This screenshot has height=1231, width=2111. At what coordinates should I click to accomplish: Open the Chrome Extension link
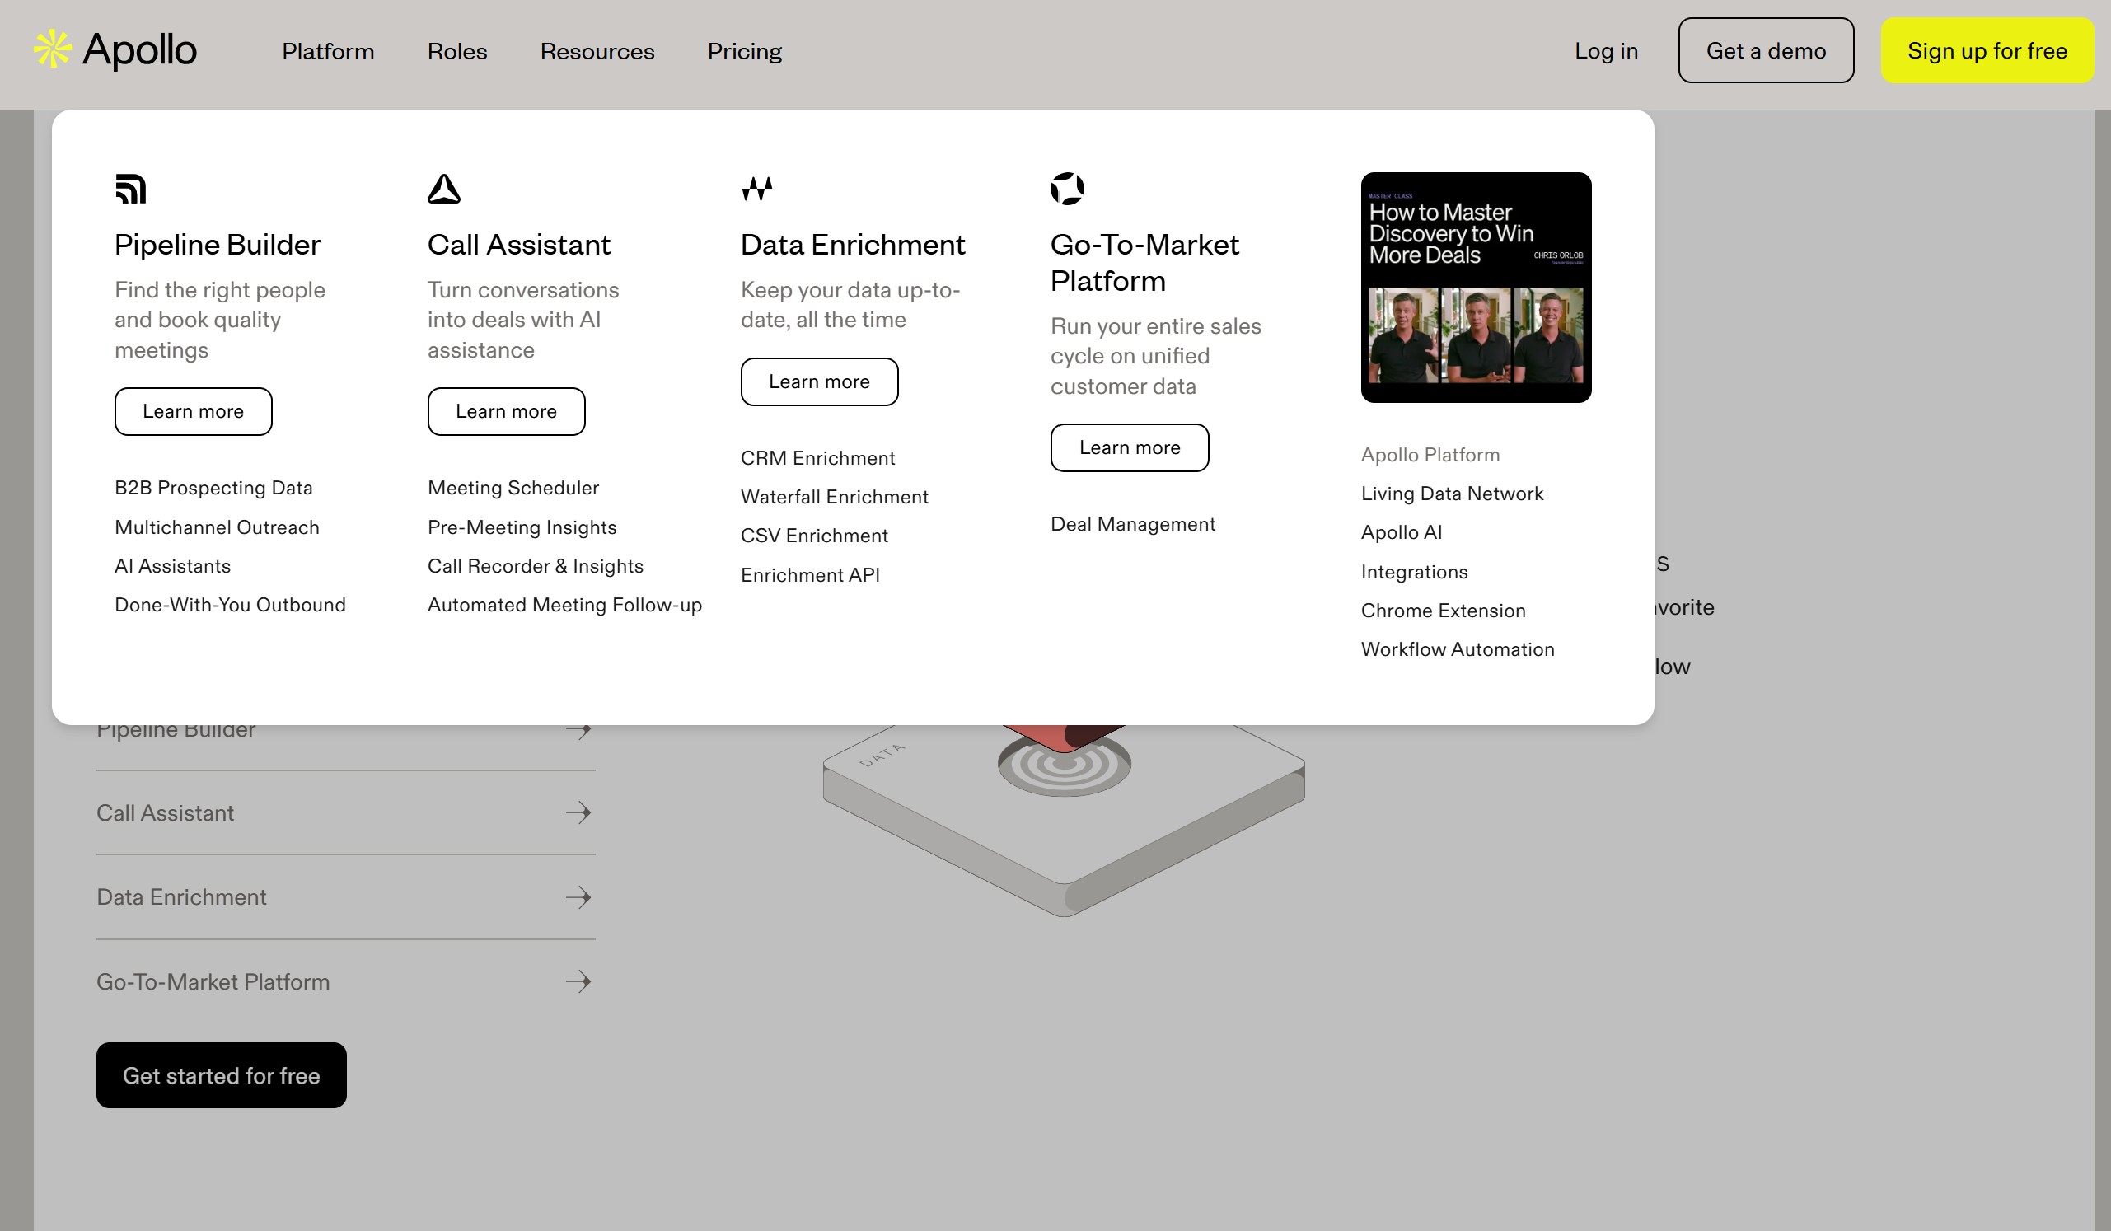[1444, 611]
